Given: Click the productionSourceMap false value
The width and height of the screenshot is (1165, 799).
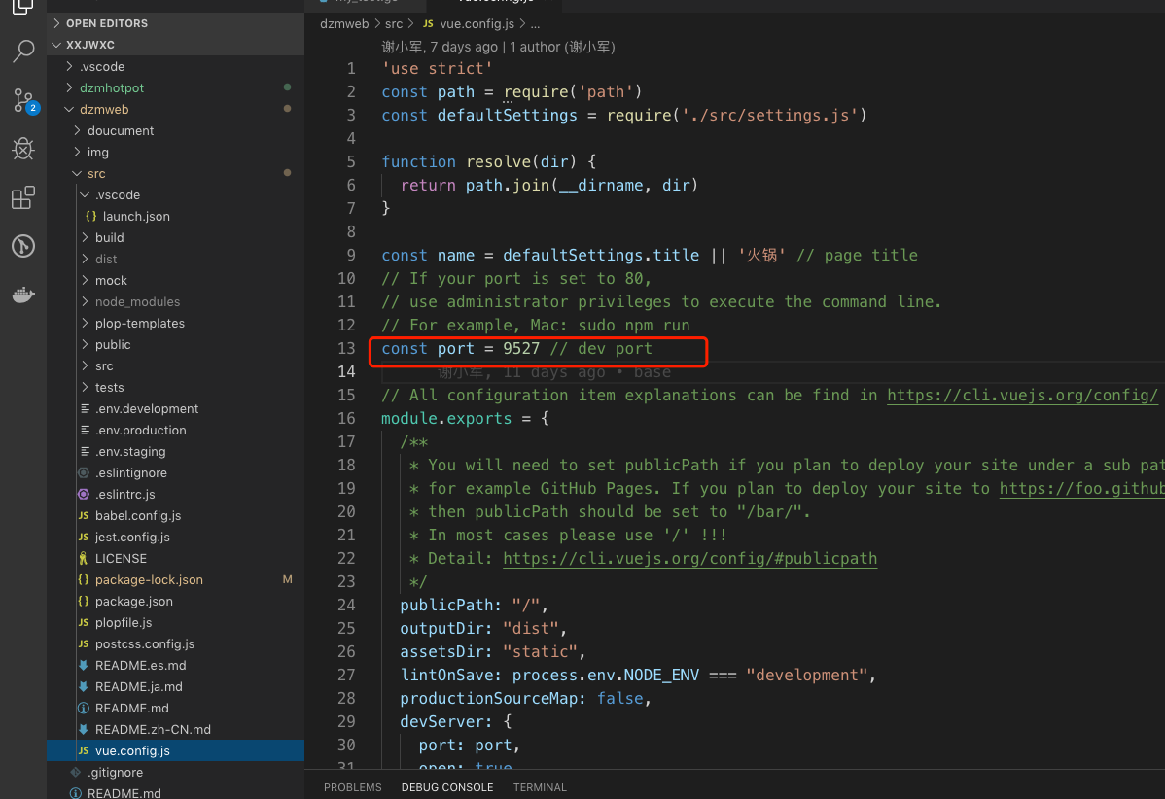Looking at the screenshot, I should coord(619,698).
